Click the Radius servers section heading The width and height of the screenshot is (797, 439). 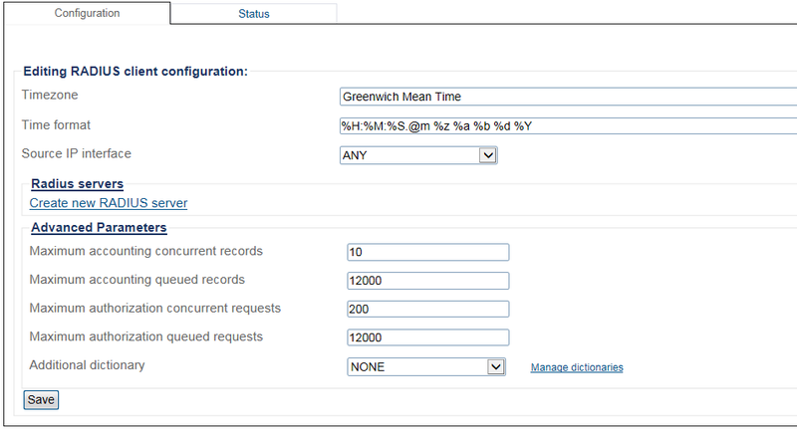click(x=77, y=184)
